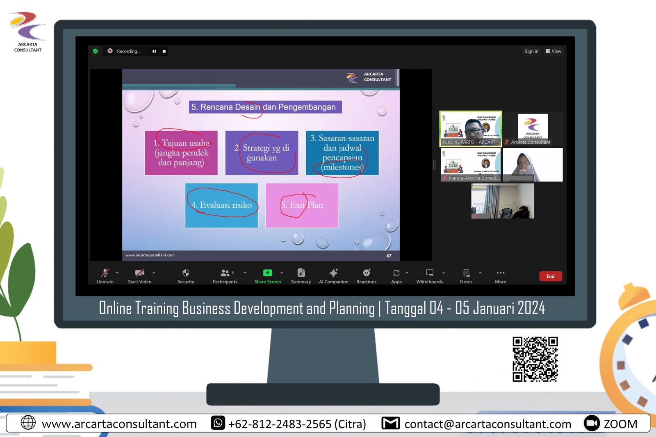The width and height of the screenshot is (656, 437).
Task: Open the Security shield icon
Action: point(186,273)
